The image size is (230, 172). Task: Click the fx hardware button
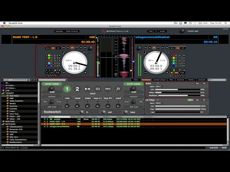pos(118,89)
